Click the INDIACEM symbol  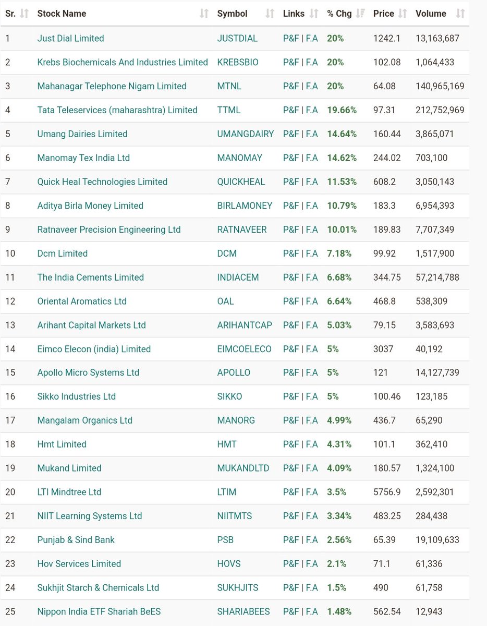point(238,278)
